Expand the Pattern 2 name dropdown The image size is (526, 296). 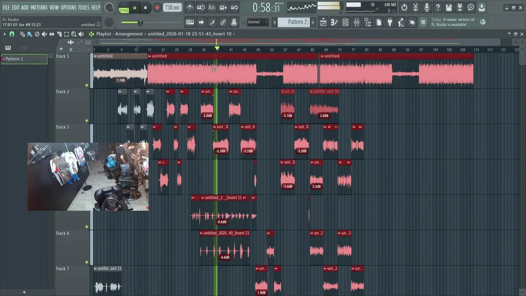coord(296,22)
